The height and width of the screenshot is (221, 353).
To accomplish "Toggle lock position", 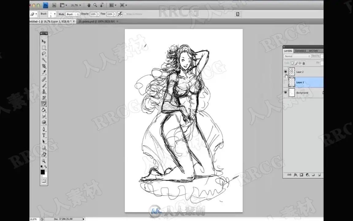I will (300, 63).
